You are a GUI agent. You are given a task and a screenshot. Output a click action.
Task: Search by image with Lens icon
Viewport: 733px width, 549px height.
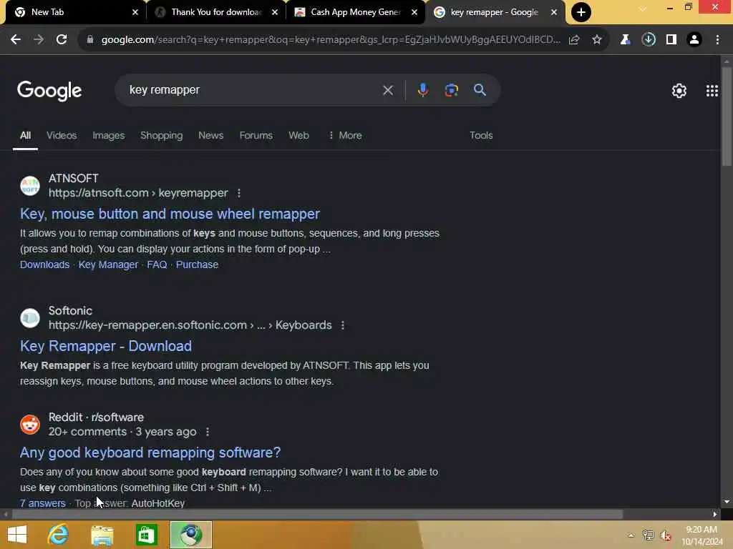pyautogui.click(x=451, y=90)
